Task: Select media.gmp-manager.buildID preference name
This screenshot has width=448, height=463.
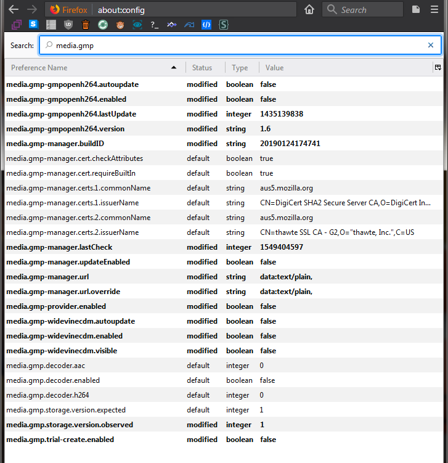Action: (55, 144)
